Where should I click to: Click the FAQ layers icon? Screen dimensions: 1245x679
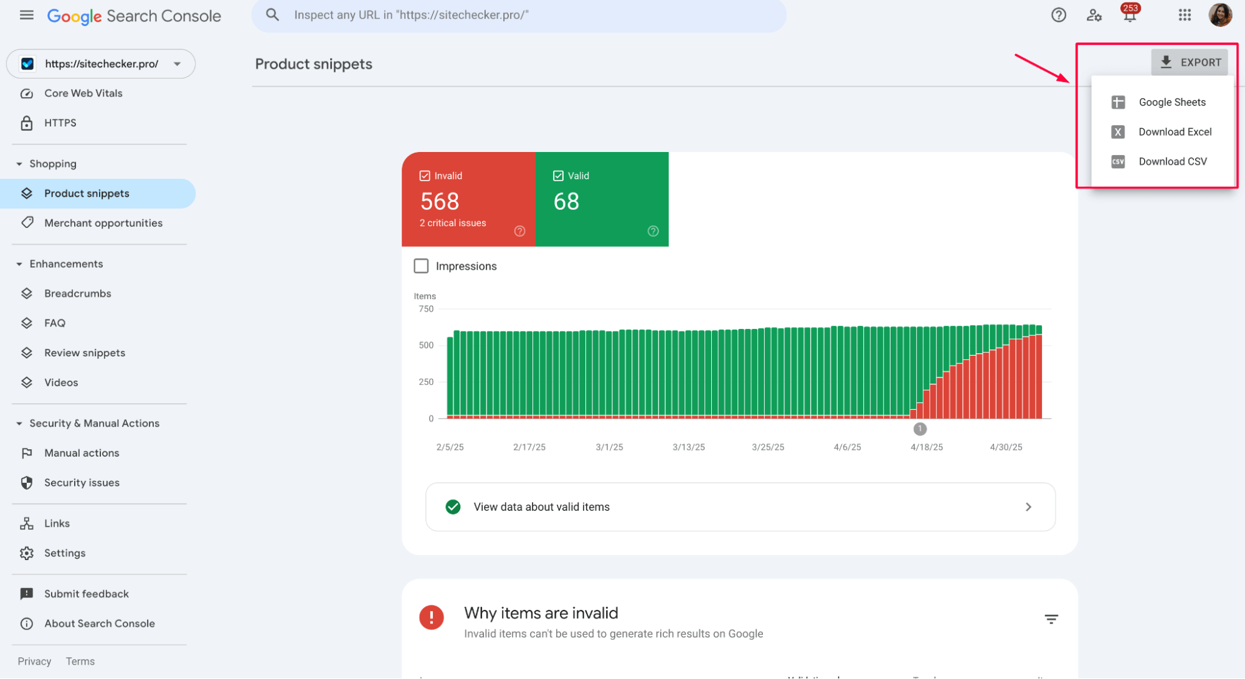27,323
